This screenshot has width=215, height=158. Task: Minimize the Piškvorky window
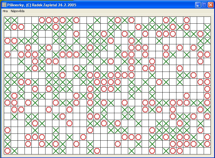pyautogui.click(x=198, y=5)
